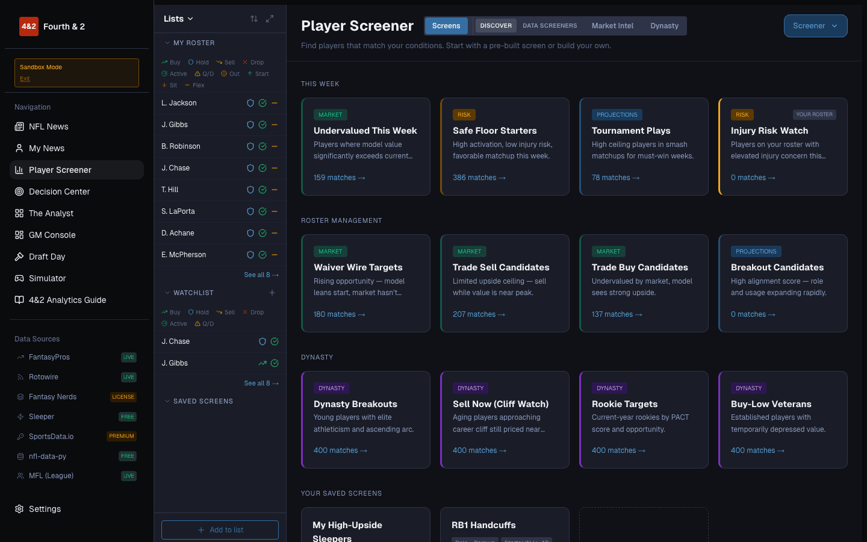Open 400 matches for Rookie Targets
Image resolution: width=867 pixels, height=542 pixels.
tap(618, 450)
